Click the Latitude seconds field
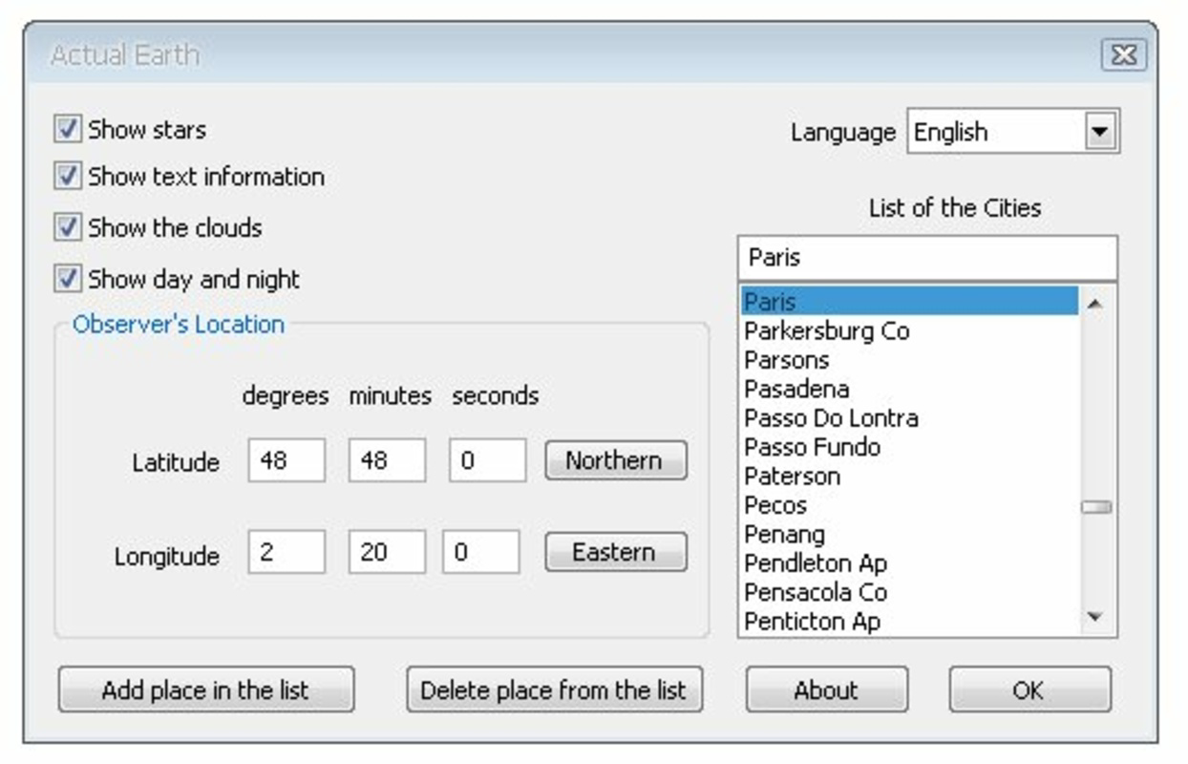The height and width of the screenshot is (764, 1188). coord(487,460)
